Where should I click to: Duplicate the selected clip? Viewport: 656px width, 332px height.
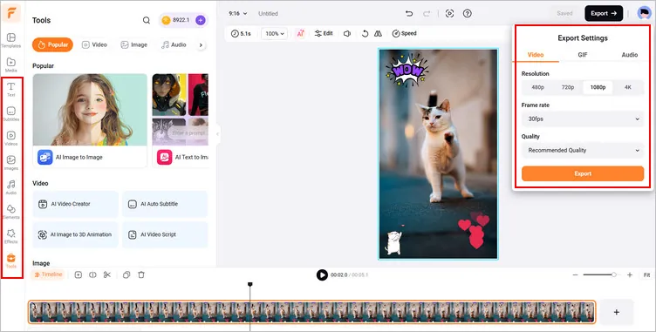point(126,274)
